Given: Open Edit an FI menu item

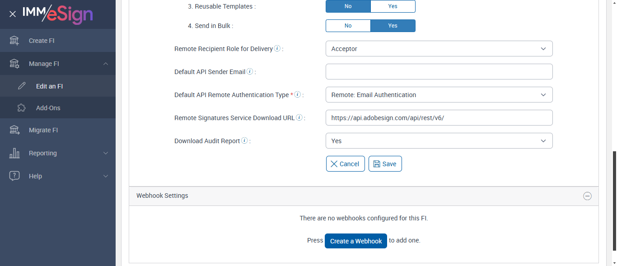Looking at the screenshot, I should click(x=49, y=86).
